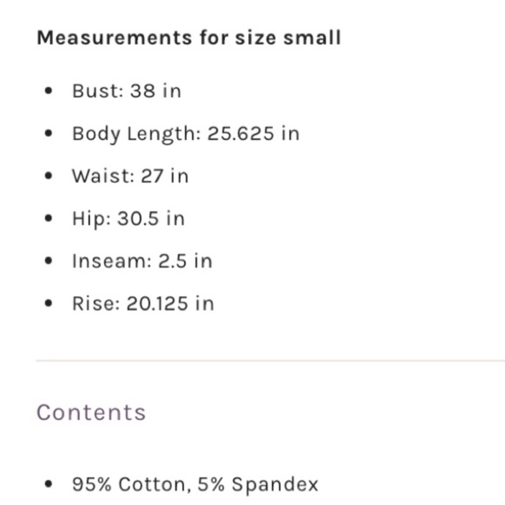Click the bullet marker next to Rise
Screen dimensions: 505x505
(x=48, y=304)
